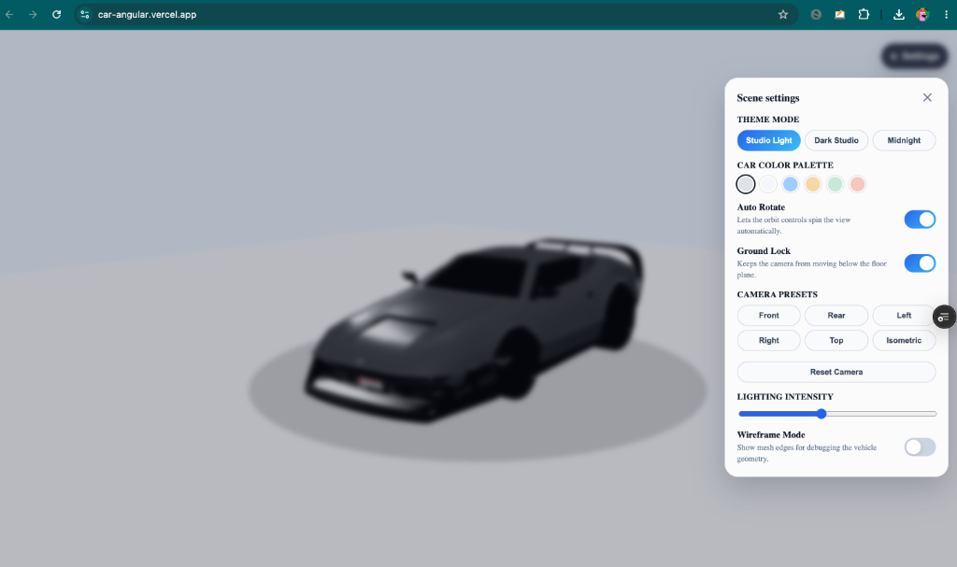
Task: Go forward to the next page
Action: [33, 15]
